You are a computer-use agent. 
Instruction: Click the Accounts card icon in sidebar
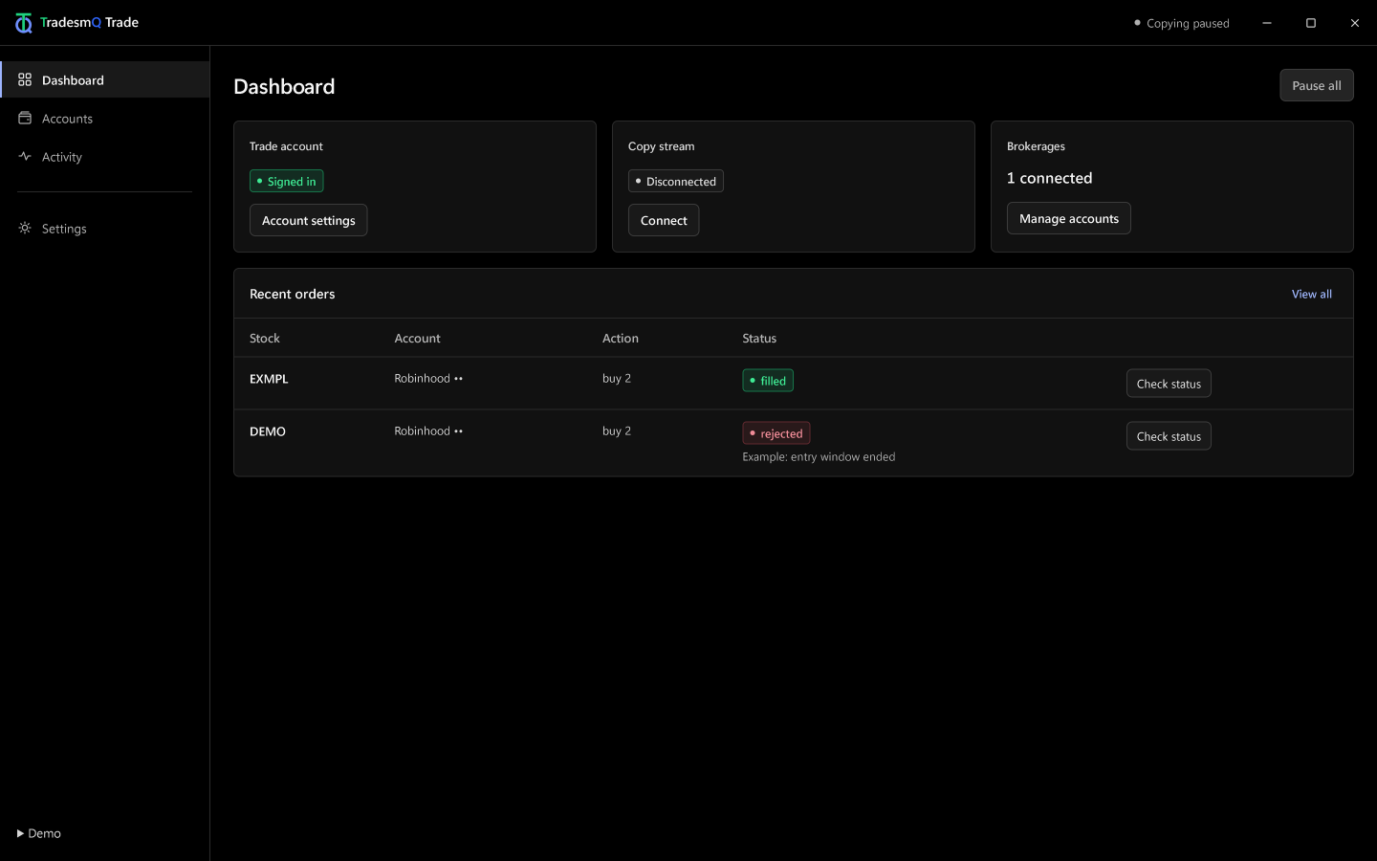[x=25, y=118]
